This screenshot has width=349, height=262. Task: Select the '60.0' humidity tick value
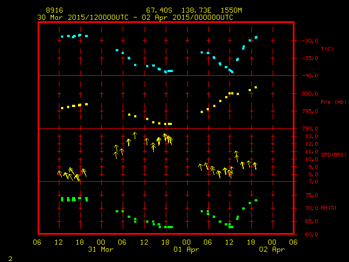[x=312, y=235]
